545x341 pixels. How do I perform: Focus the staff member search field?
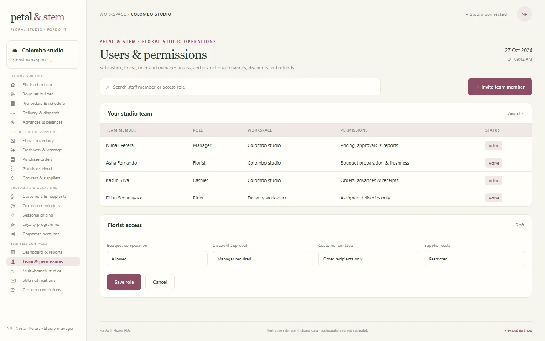tap(240, 87)
